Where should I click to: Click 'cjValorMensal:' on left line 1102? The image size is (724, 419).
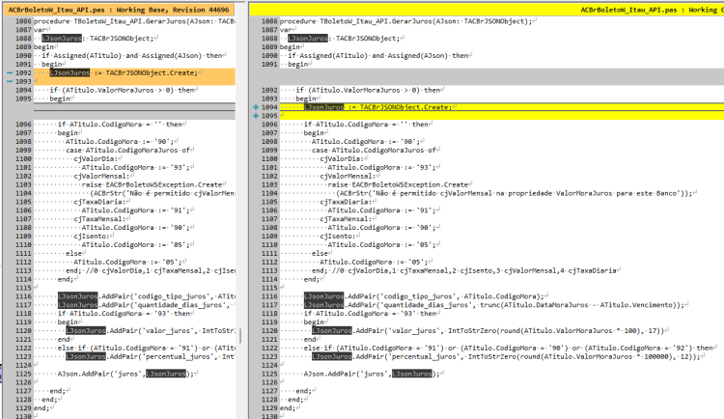tap(101, 176)
